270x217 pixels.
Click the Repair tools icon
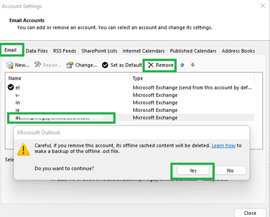37,65
